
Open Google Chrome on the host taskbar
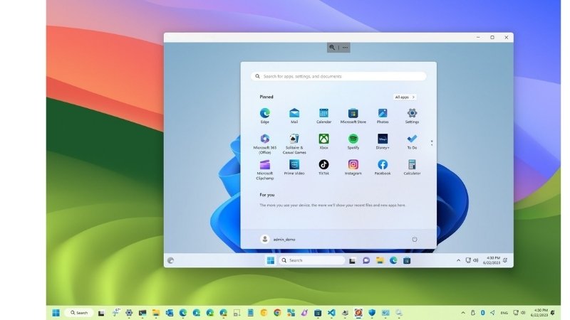277,313
